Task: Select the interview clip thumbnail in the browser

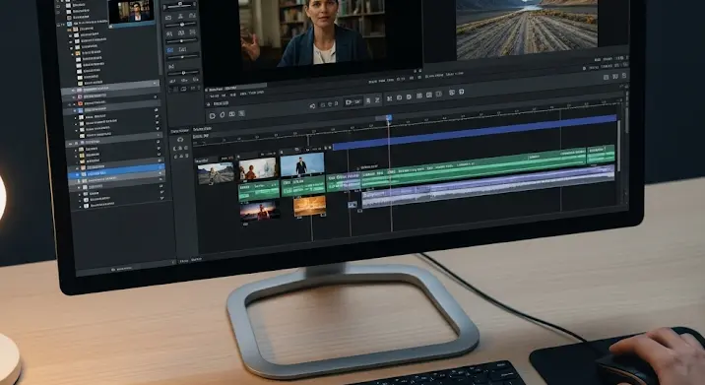Action: pyautogui.click(x=131, y=12)
